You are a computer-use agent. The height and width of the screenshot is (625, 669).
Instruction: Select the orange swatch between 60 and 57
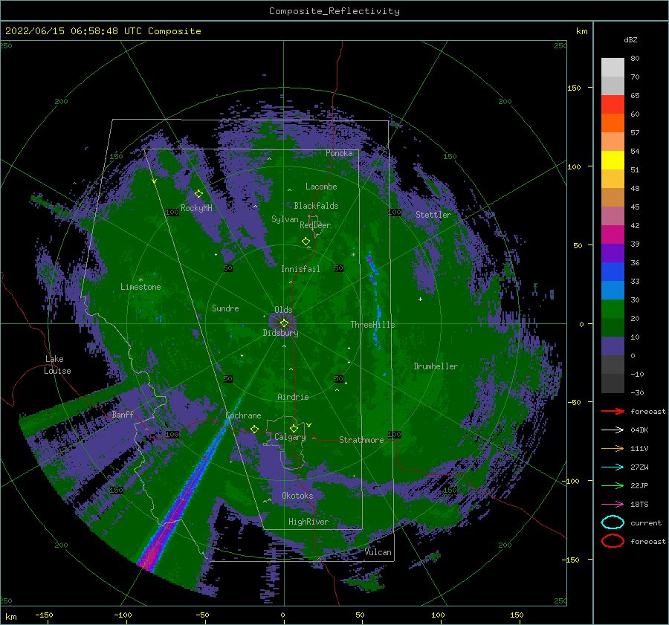click(x=613, y=123)
